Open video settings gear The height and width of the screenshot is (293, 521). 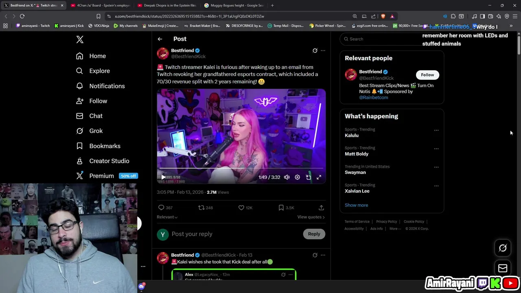[x=297, y=177]
